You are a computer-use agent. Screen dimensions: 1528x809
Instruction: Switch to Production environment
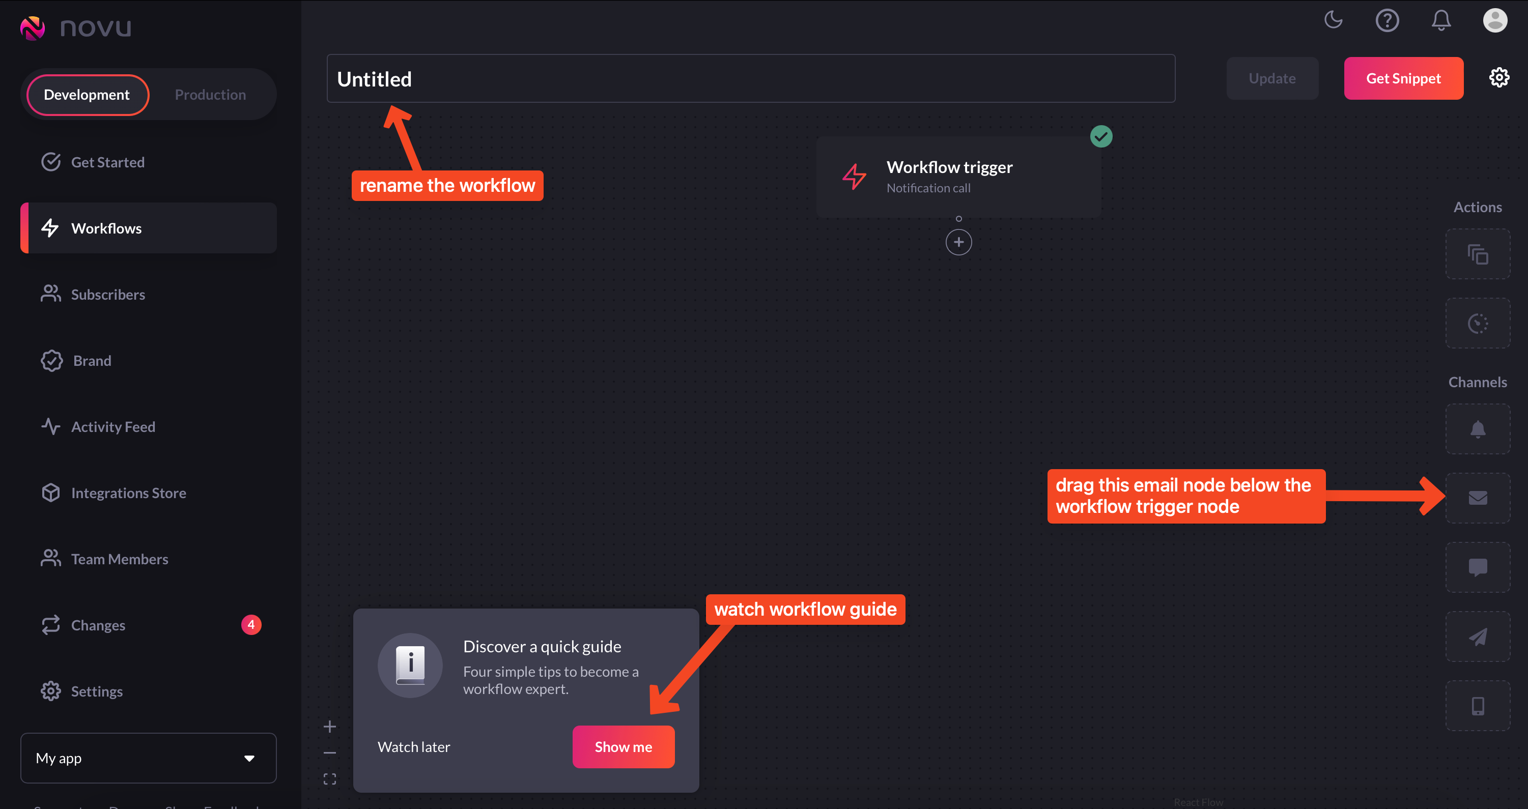coord(210,95)
